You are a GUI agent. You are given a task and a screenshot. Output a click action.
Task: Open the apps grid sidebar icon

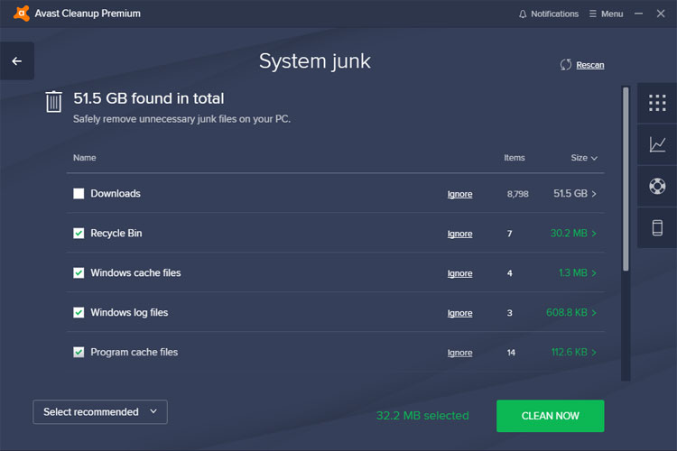(657, 103)
